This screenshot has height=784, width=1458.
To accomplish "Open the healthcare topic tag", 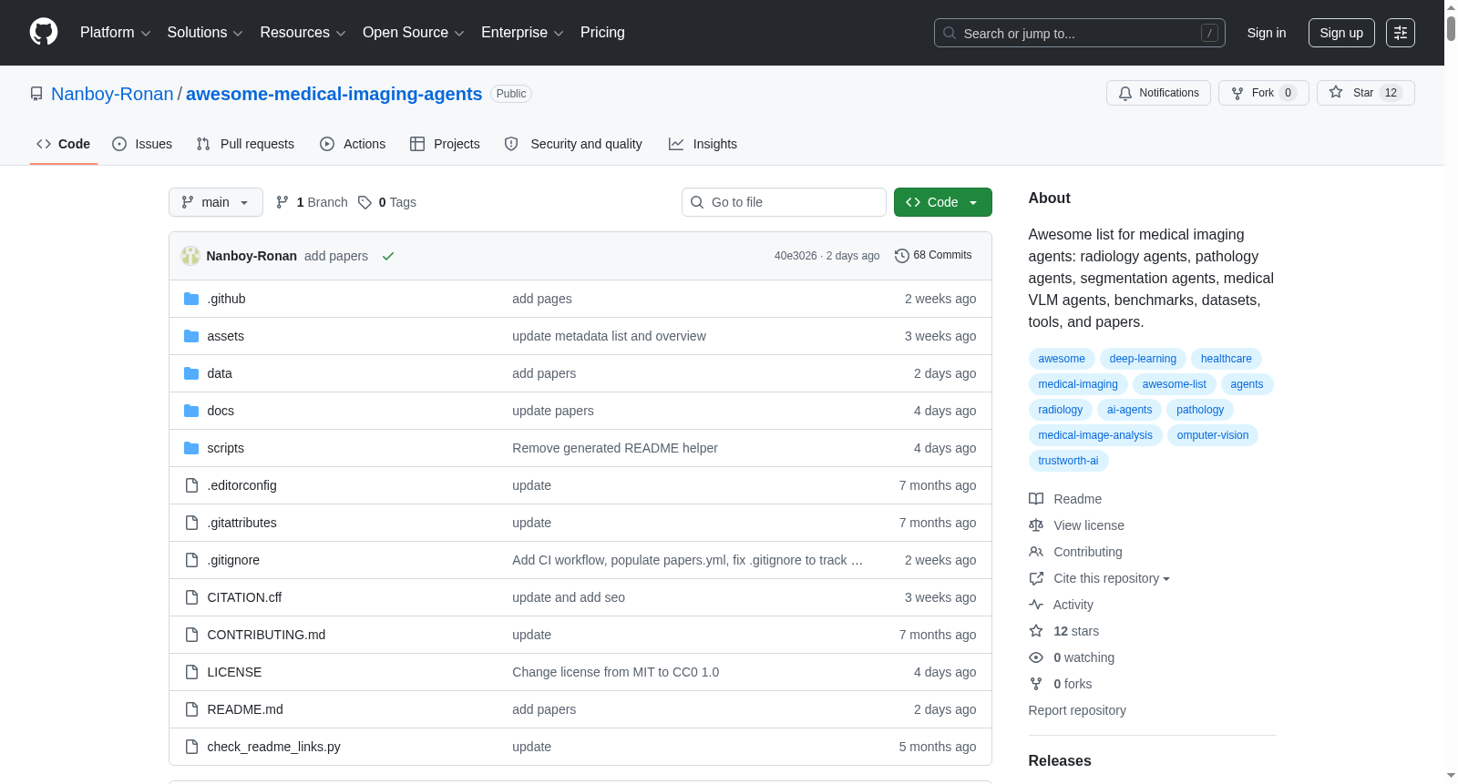I will pos(1227,359).
